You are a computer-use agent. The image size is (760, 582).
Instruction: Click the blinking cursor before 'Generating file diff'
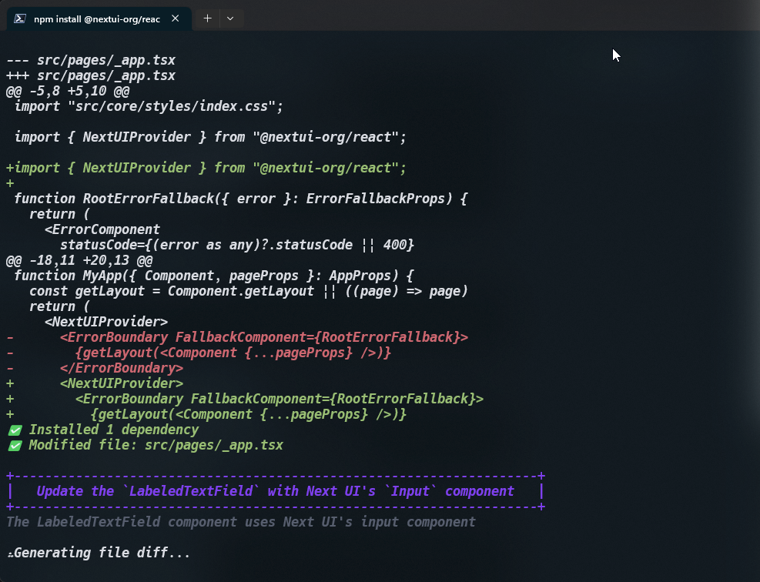9,553
